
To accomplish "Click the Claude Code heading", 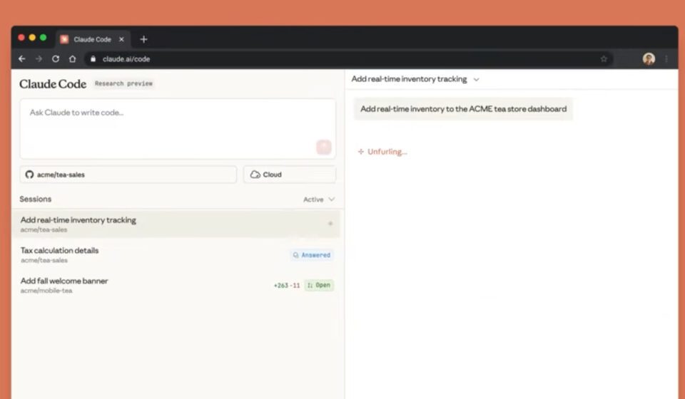I will click(53, 84).
